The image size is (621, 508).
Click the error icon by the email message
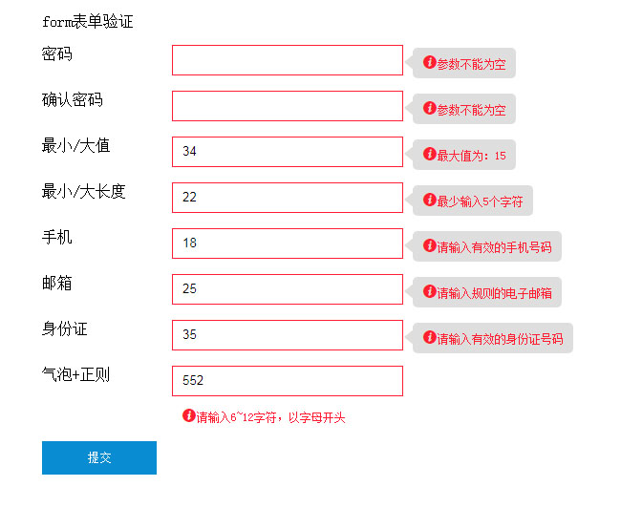(x=430, y=291)
